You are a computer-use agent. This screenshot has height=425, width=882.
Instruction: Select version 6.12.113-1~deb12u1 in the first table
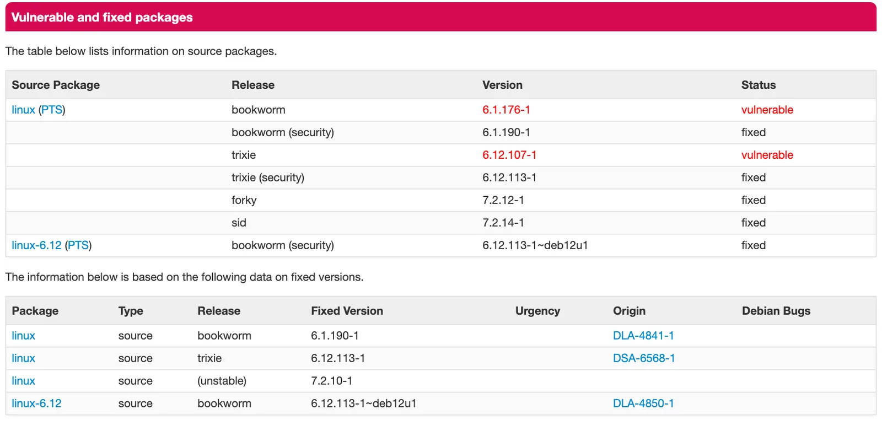(535, 245)
